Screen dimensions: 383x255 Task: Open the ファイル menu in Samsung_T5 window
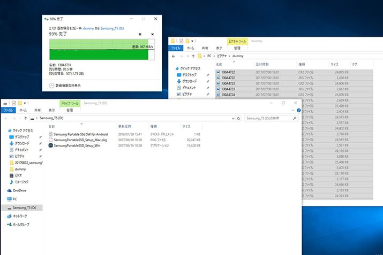[x=9, y=110]
